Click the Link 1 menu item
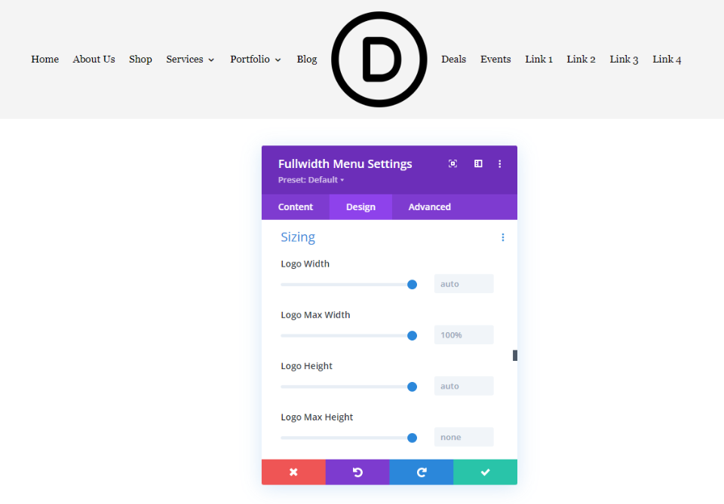Viewport: 724px width, 504px height. (538, 60)
